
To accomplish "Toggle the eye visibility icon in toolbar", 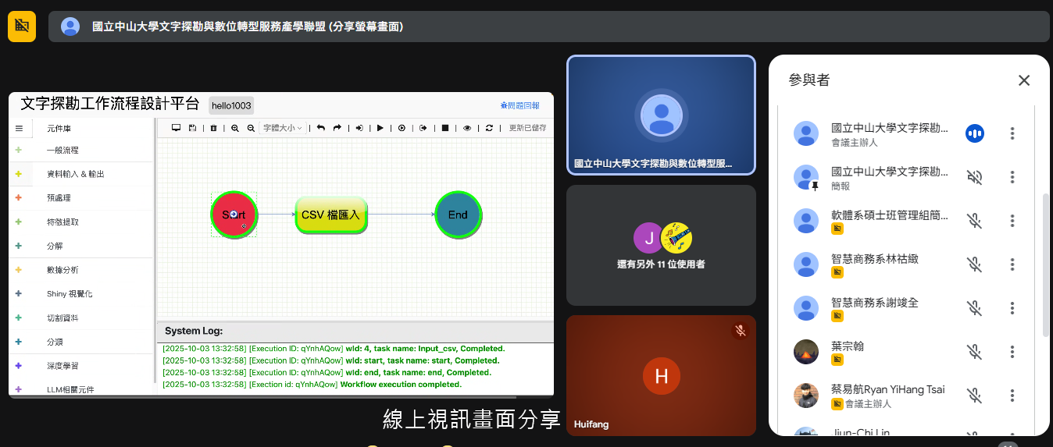I will (467, 128).
